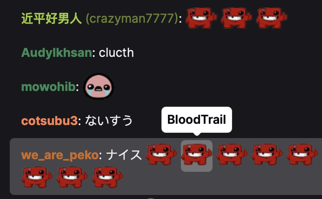The image size is (322, 199).
Task: Click third BloodTrail emote in crazyman7777's message
Action: (271, 18)
